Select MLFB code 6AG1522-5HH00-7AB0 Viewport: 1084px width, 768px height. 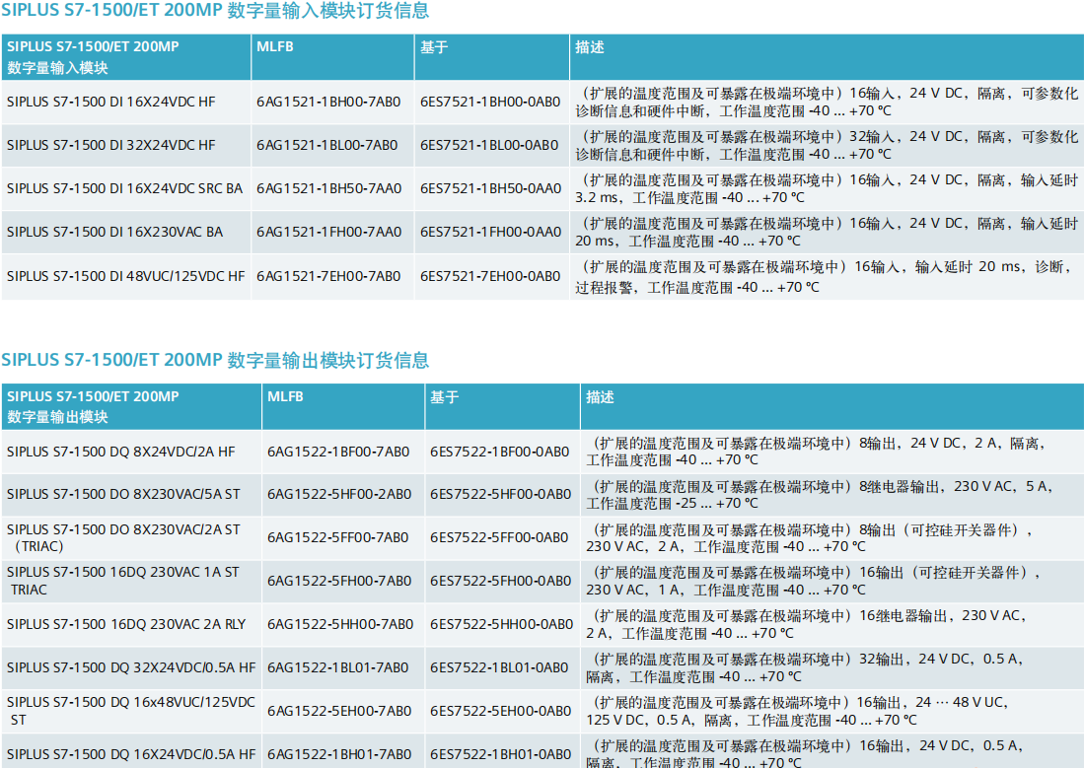pos(340,624)
